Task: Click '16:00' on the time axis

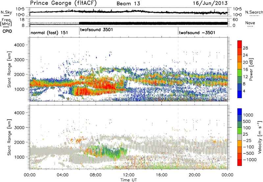Action: point(161,175)
